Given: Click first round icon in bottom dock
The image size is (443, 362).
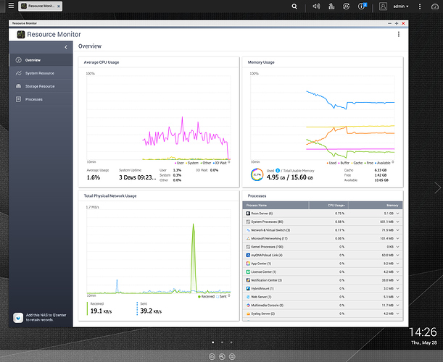Looking at the screenshot, I should [x=212, y=357].
